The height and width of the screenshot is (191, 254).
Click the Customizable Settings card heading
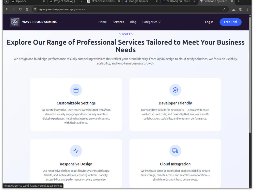(76, 103)
